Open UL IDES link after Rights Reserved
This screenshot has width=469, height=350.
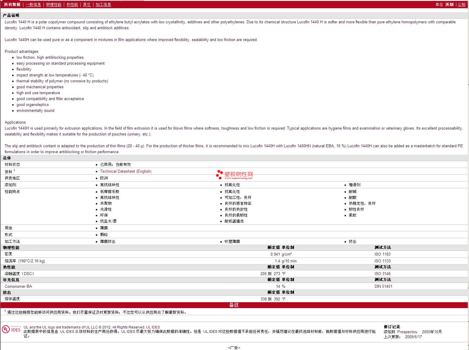(153, 327)
